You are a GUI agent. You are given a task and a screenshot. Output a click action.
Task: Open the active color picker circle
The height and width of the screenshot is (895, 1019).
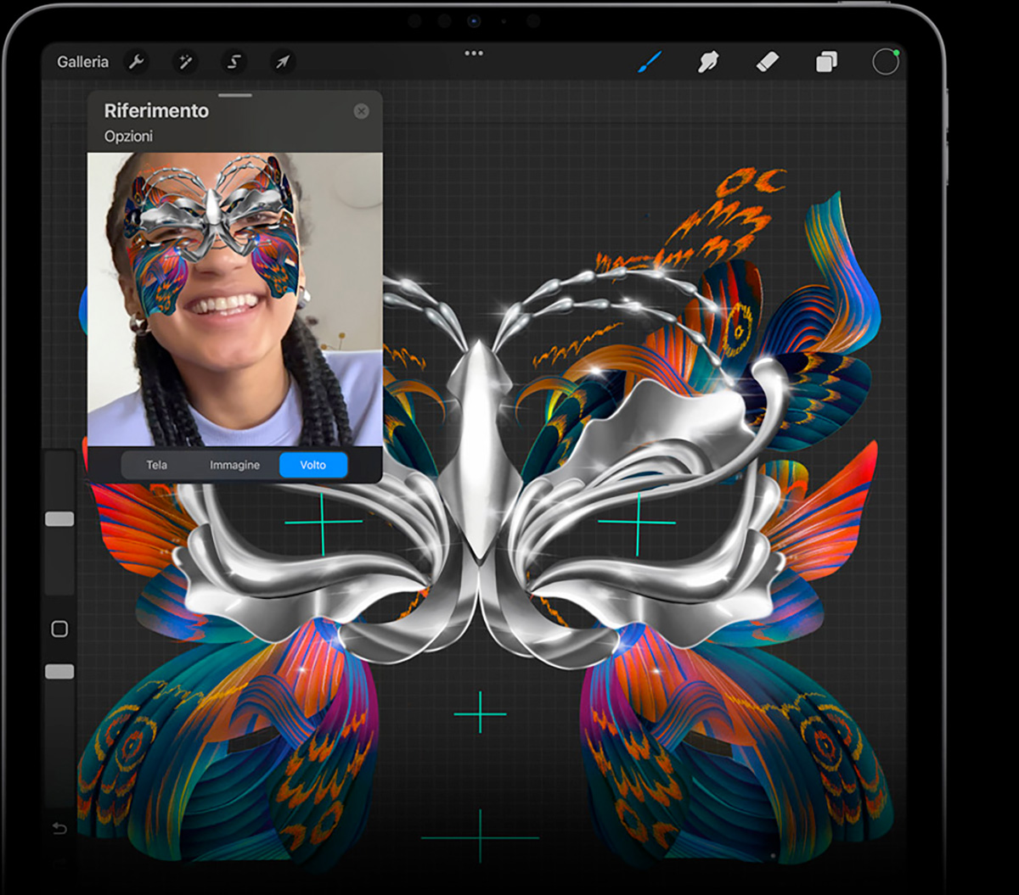pyautogui.click(x=885, y=62)
